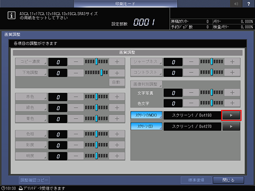The height and width of the screenshot is (191, 255).
Task: Decrease 色相 with minus button
Action: (76, 134)
